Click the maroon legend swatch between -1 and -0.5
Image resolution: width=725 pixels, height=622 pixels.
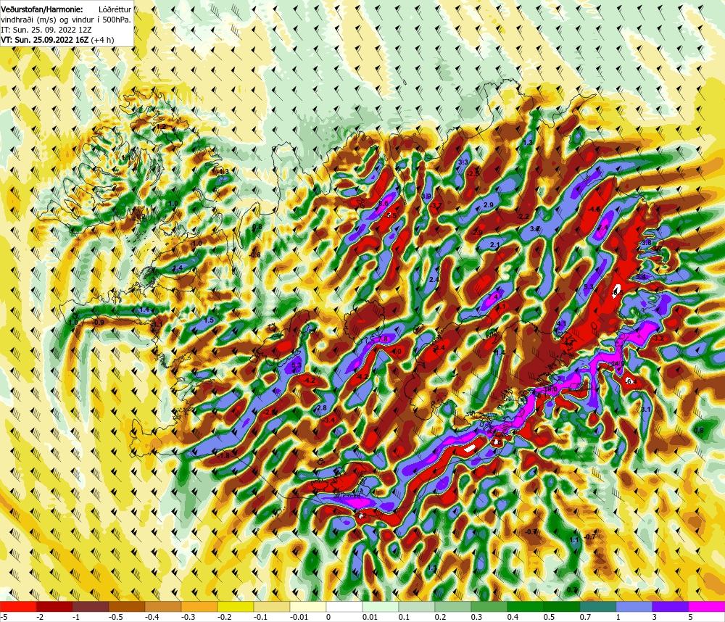(x=91, y=606)
